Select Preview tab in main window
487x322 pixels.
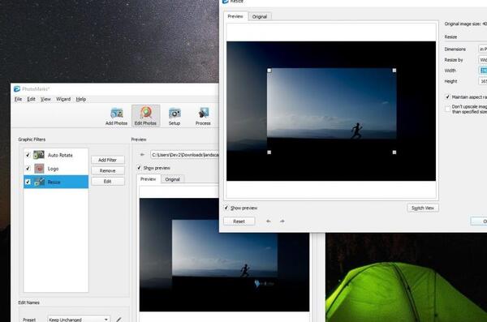(x=149, y=179)
